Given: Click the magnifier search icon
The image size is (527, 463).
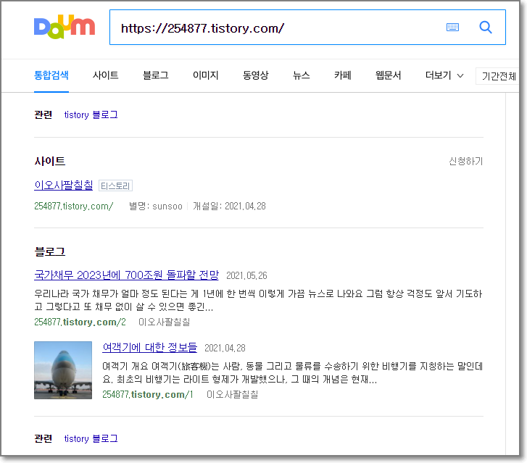Looking at the screenshot, I should (x=486, y=28).
